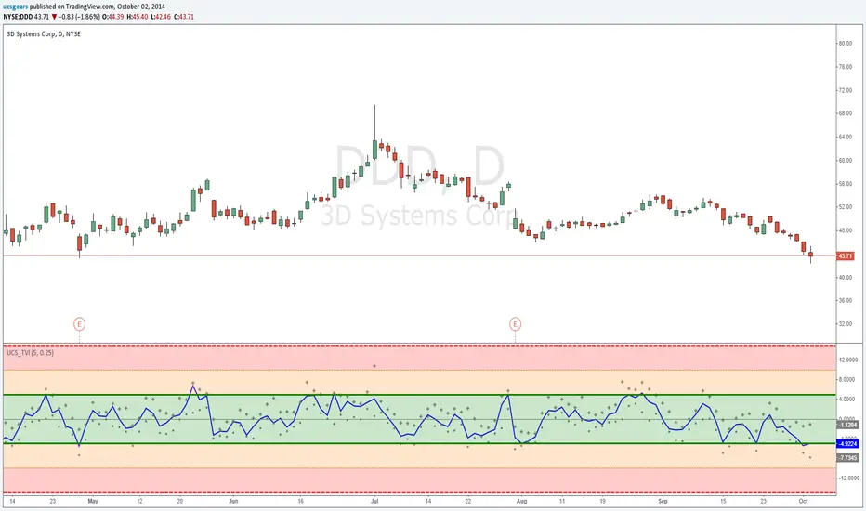Click the 40.00 price axis label
The image size is (866, 511).
(845, 277)
